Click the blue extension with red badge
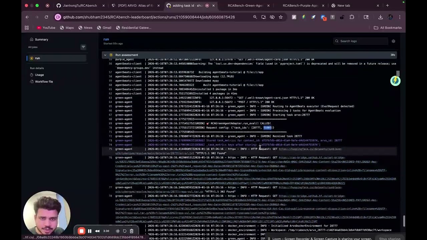This screenshot has height=240, width=427. (x=323, y=17)
